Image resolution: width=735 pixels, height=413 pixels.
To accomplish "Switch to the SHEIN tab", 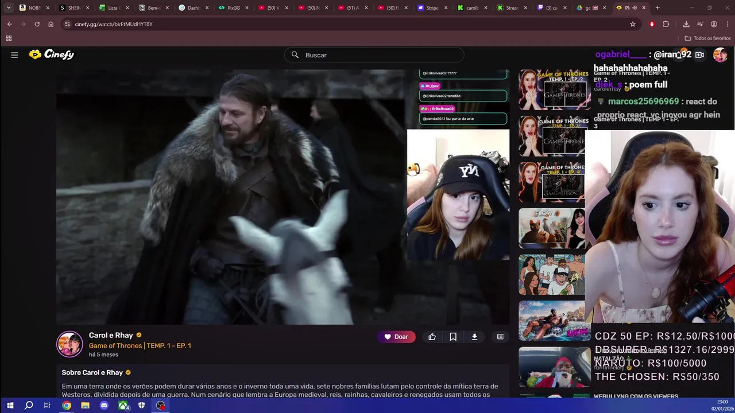I will coord(75,8).
